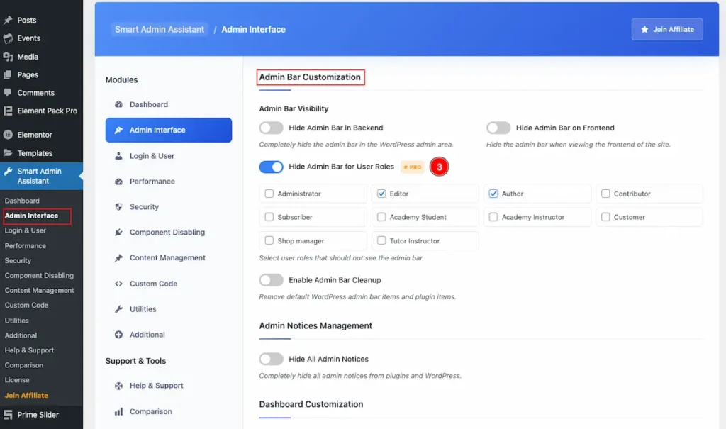Uncheck the Author role checkbox
Viewport: 726px width, 429px height.
[x=493, y=194]
